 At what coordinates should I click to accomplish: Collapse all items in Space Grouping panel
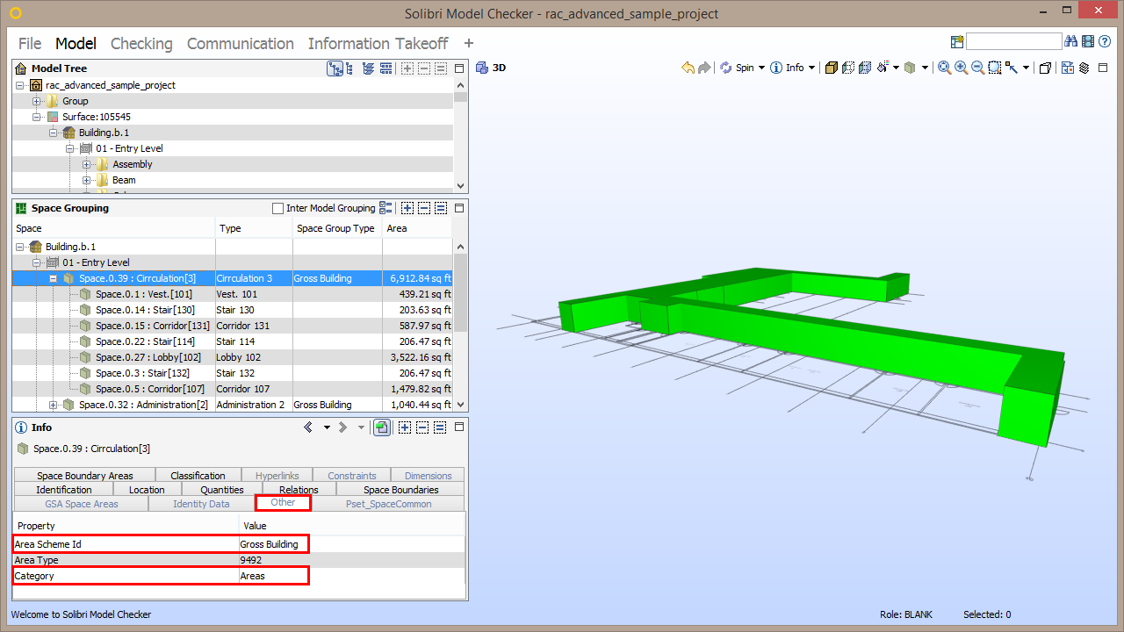pyautogui.click(x=422, y=208)
